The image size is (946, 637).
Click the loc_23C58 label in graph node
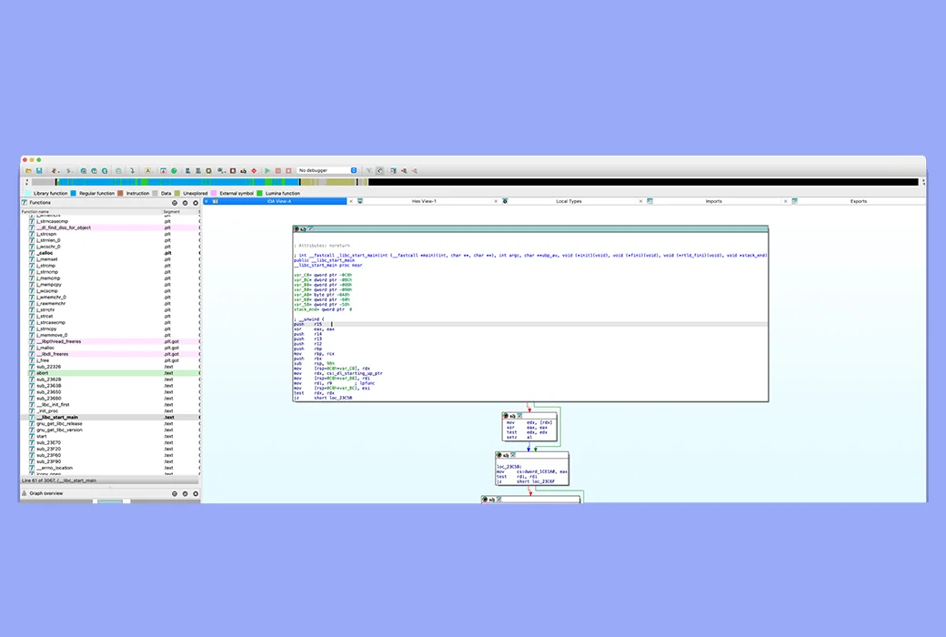[x=508, y=467]
